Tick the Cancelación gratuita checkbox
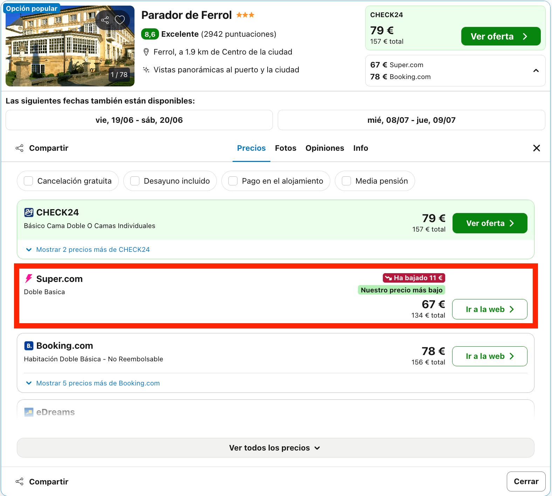This screenshot has width=552, height=496. point(28,181)
